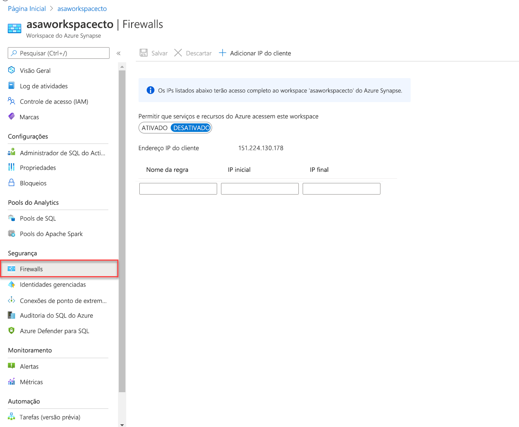This screenshot has width=519, height=427.
Task: Click the IP final input field
Action: [341, 189]
